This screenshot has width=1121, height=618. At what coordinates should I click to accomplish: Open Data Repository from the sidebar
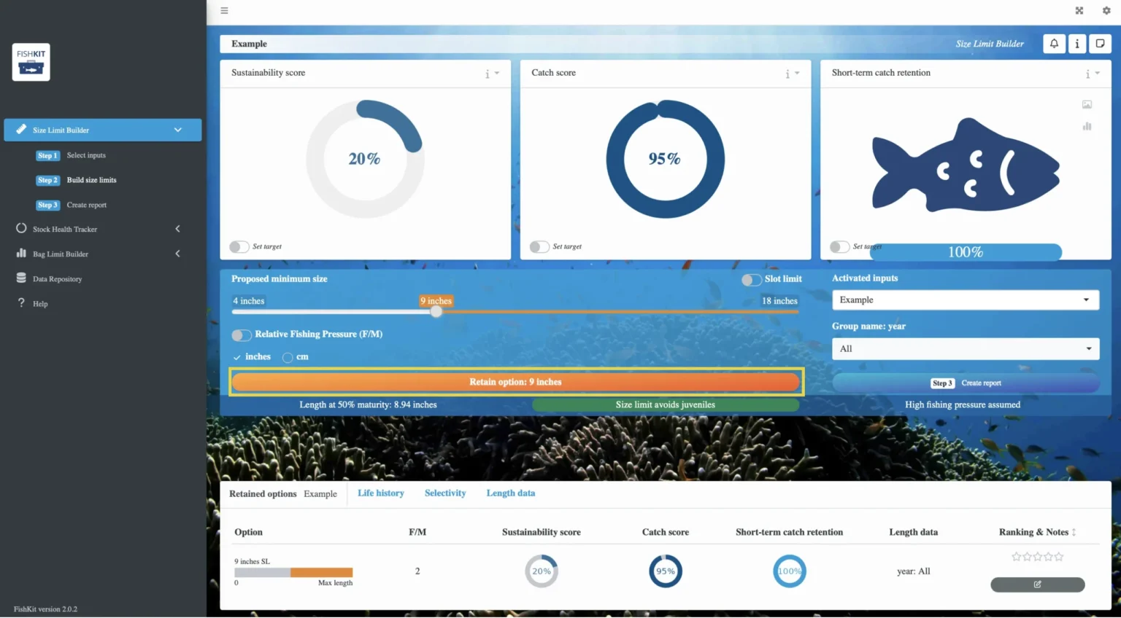coord(57,278)
